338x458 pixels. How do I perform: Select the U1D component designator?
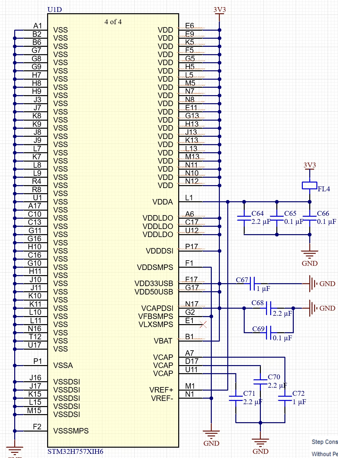(x=55, y=9)
